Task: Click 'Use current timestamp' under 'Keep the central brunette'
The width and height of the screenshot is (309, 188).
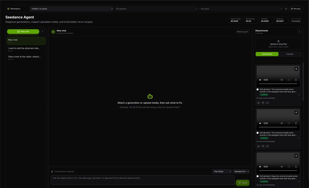Action: [266, 185]
